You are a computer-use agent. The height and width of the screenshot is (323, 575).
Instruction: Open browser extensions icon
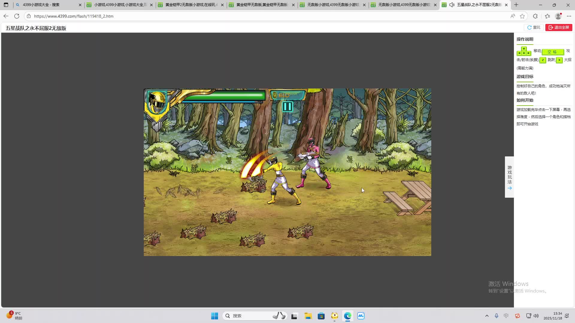pos(535,16)
